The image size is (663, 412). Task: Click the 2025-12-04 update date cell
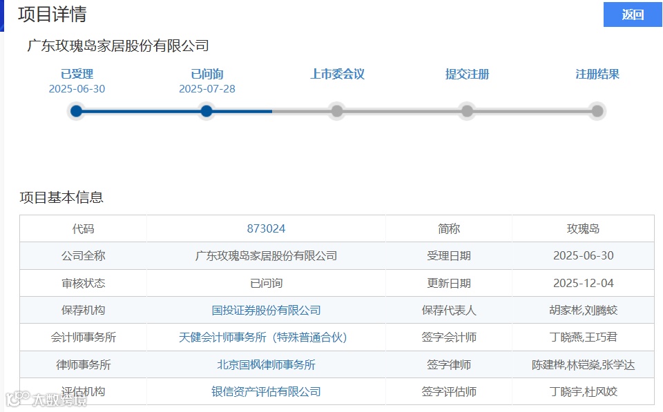pos(583,283)
